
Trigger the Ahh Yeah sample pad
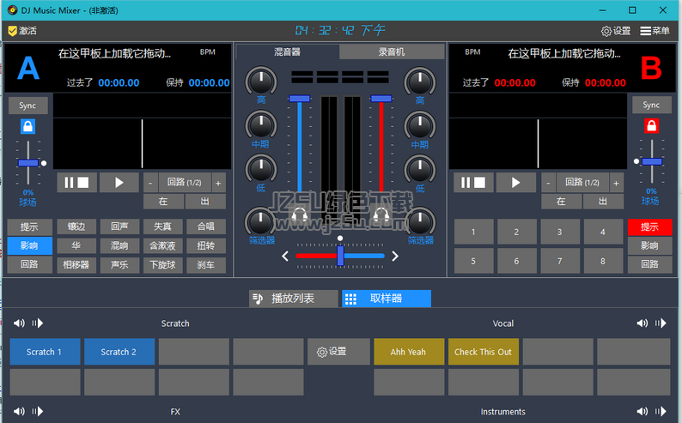[408, 352]
